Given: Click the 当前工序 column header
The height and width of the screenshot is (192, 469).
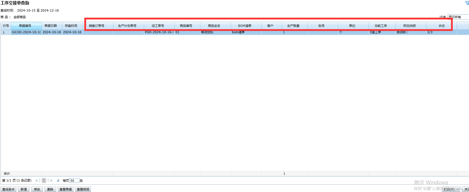Looking at the screenshot, I should pyautogui.click(x=381, y=26).
